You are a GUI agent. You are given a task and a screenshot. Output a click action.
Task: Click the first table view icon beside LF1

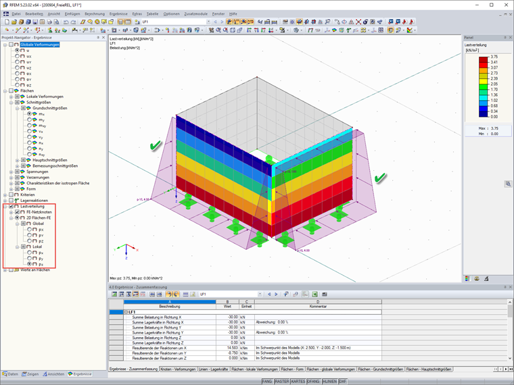tap(120, 22)
